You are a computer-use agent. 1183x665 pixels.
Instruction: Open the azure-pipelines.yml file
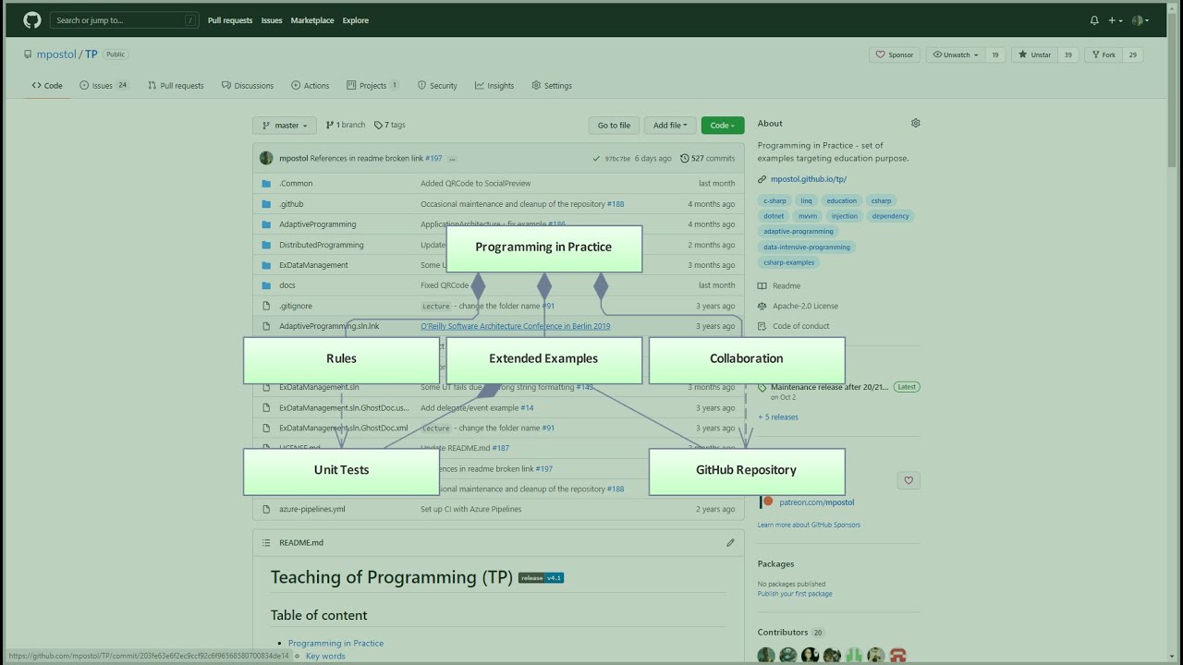312,509
